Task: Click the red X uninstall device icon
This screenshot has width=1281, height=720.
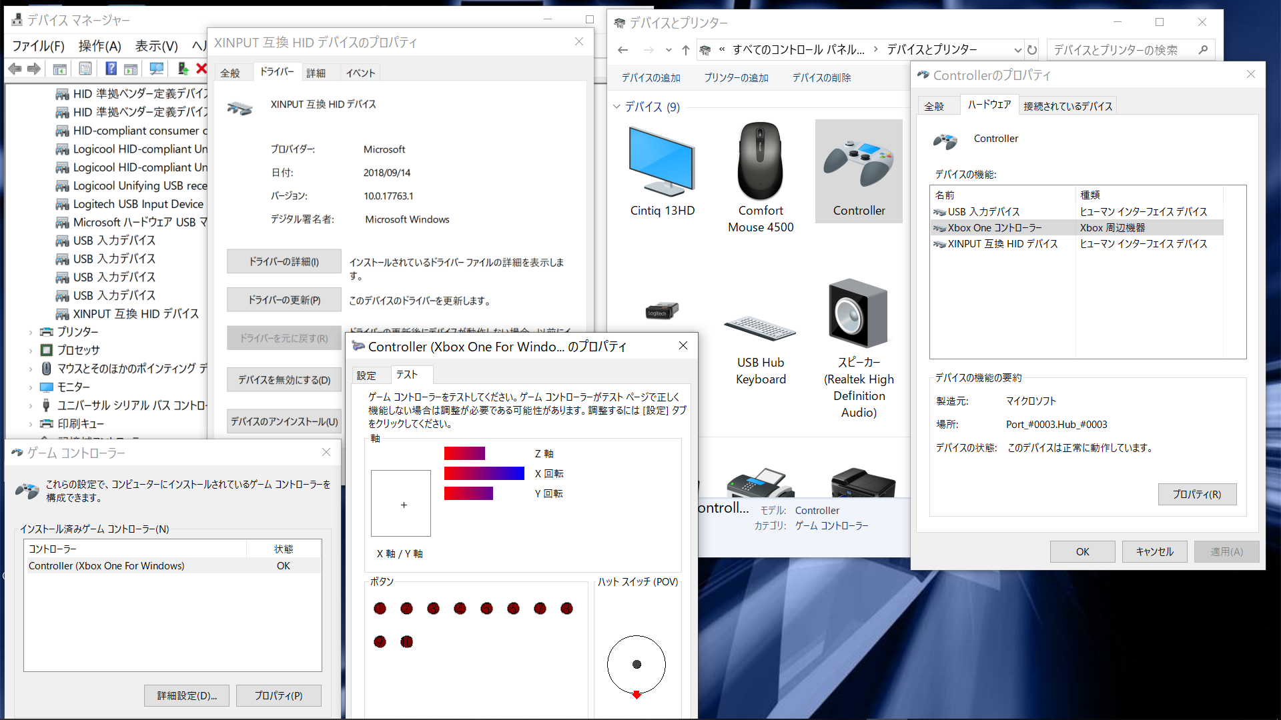Action: pos(201,69)
